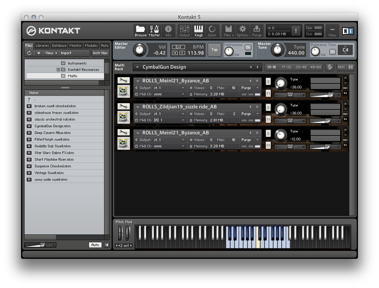The image size is (379, 288).
Task: Adjust volume slider of Zildjian19 instrument
Action: [325, 121]
